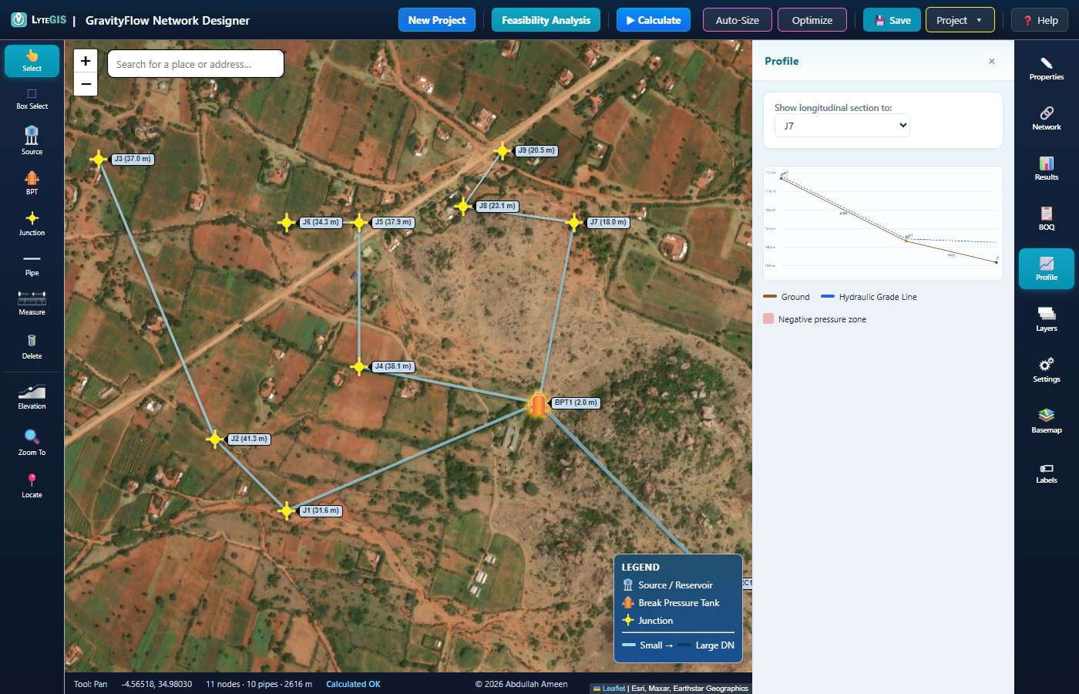
Task: Activate the Measure tool
Action: pos(32,303)
